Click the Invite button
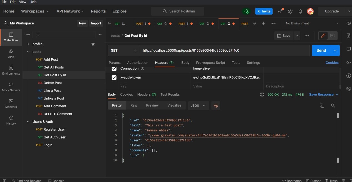352x182 pixels. coord(264,11)
